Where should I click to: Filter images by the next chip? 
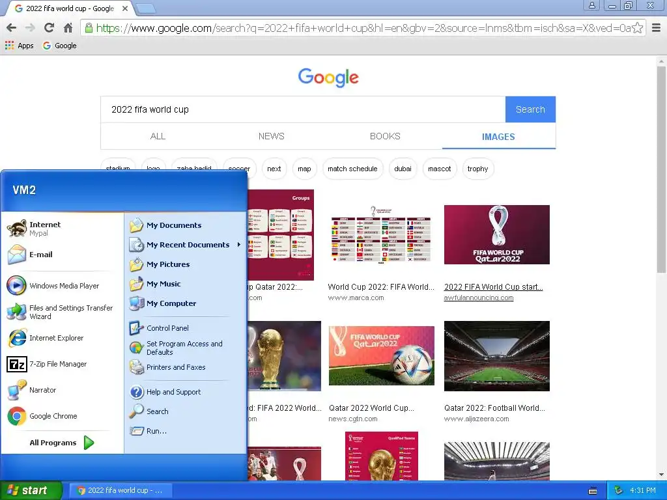click(x=274, y=169)
